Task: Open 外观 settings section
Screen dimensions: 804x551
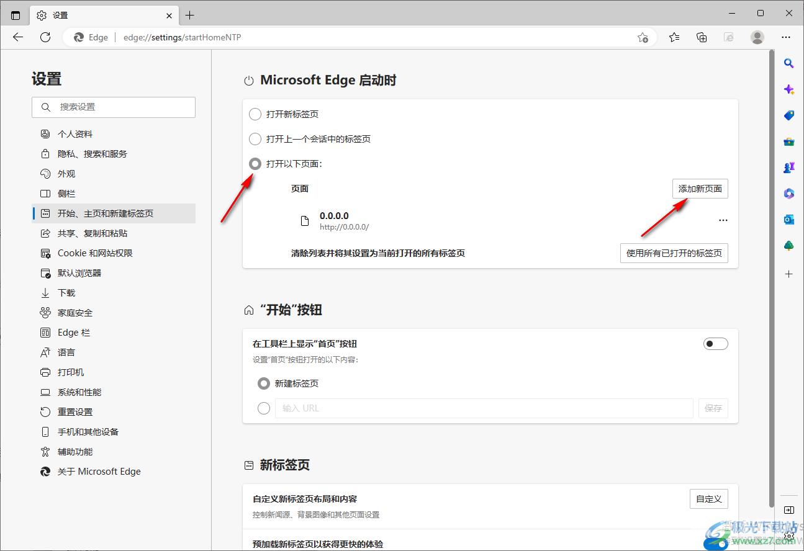Action: tap(114, 174)
